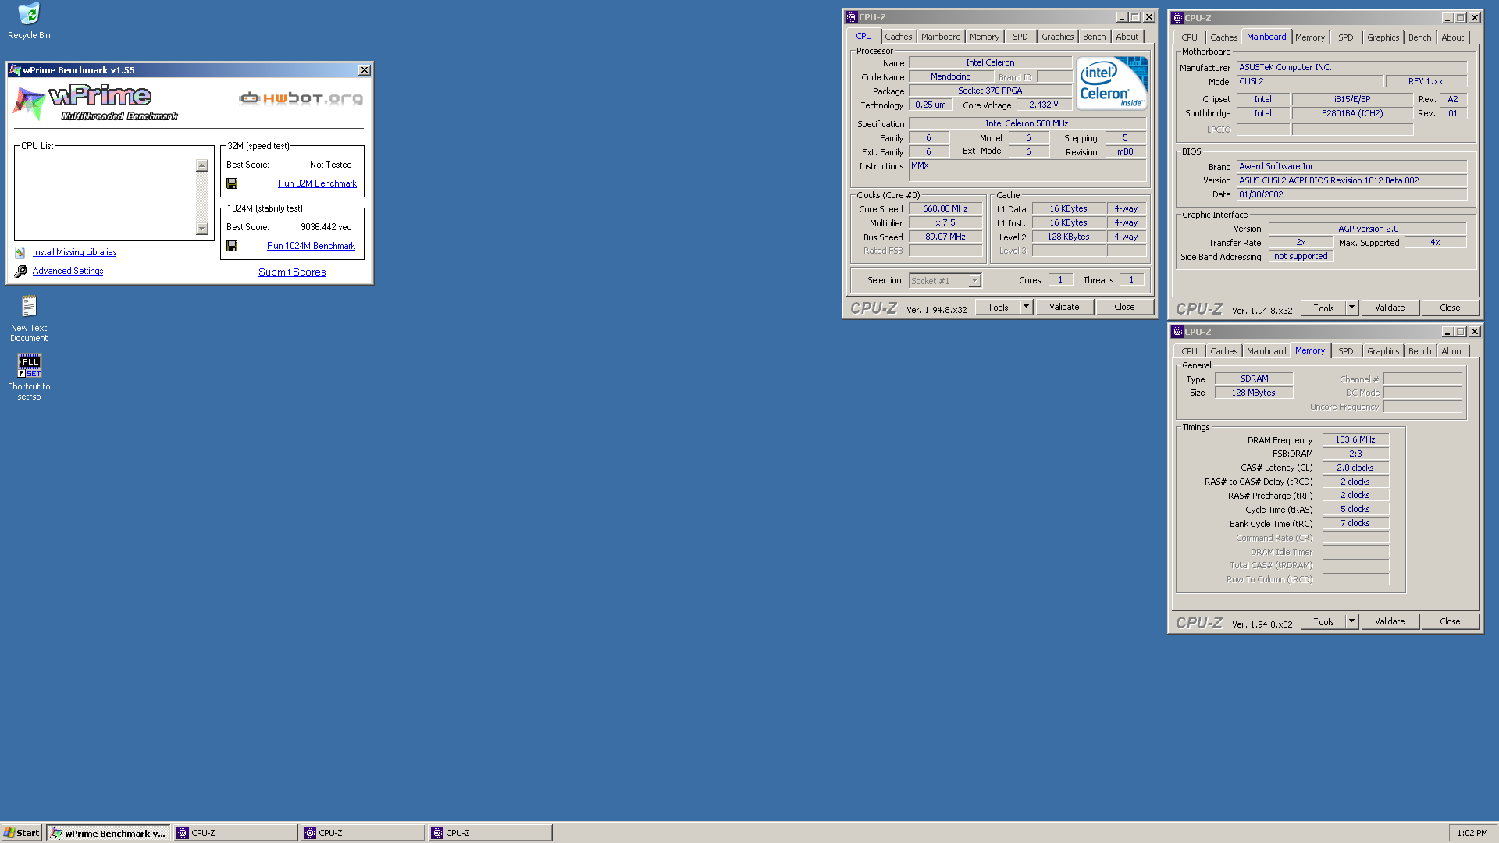Click the Submit Scores link

pyautogui.click(x=292, y=272)
